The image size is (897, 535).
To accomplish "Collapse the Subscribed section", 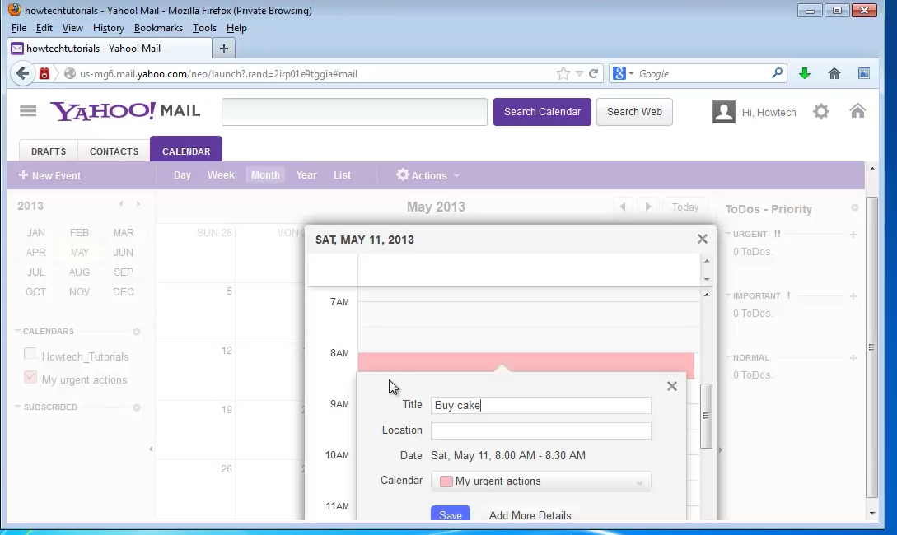I will click(17, 407).
